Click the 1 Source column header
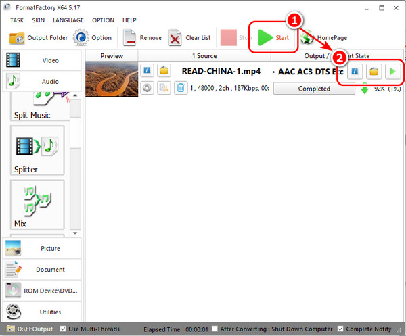 [204, 55]
